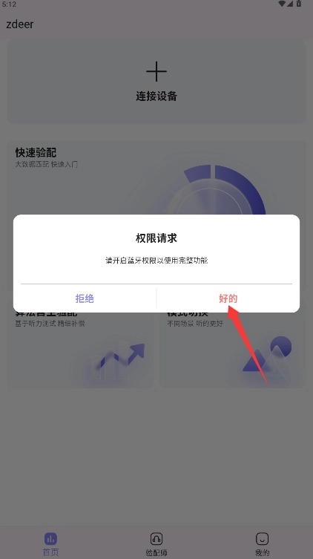This screenshot has width=313, height=559.
Task: Open the 不同场景 听的更好 card
Action: 232,350
